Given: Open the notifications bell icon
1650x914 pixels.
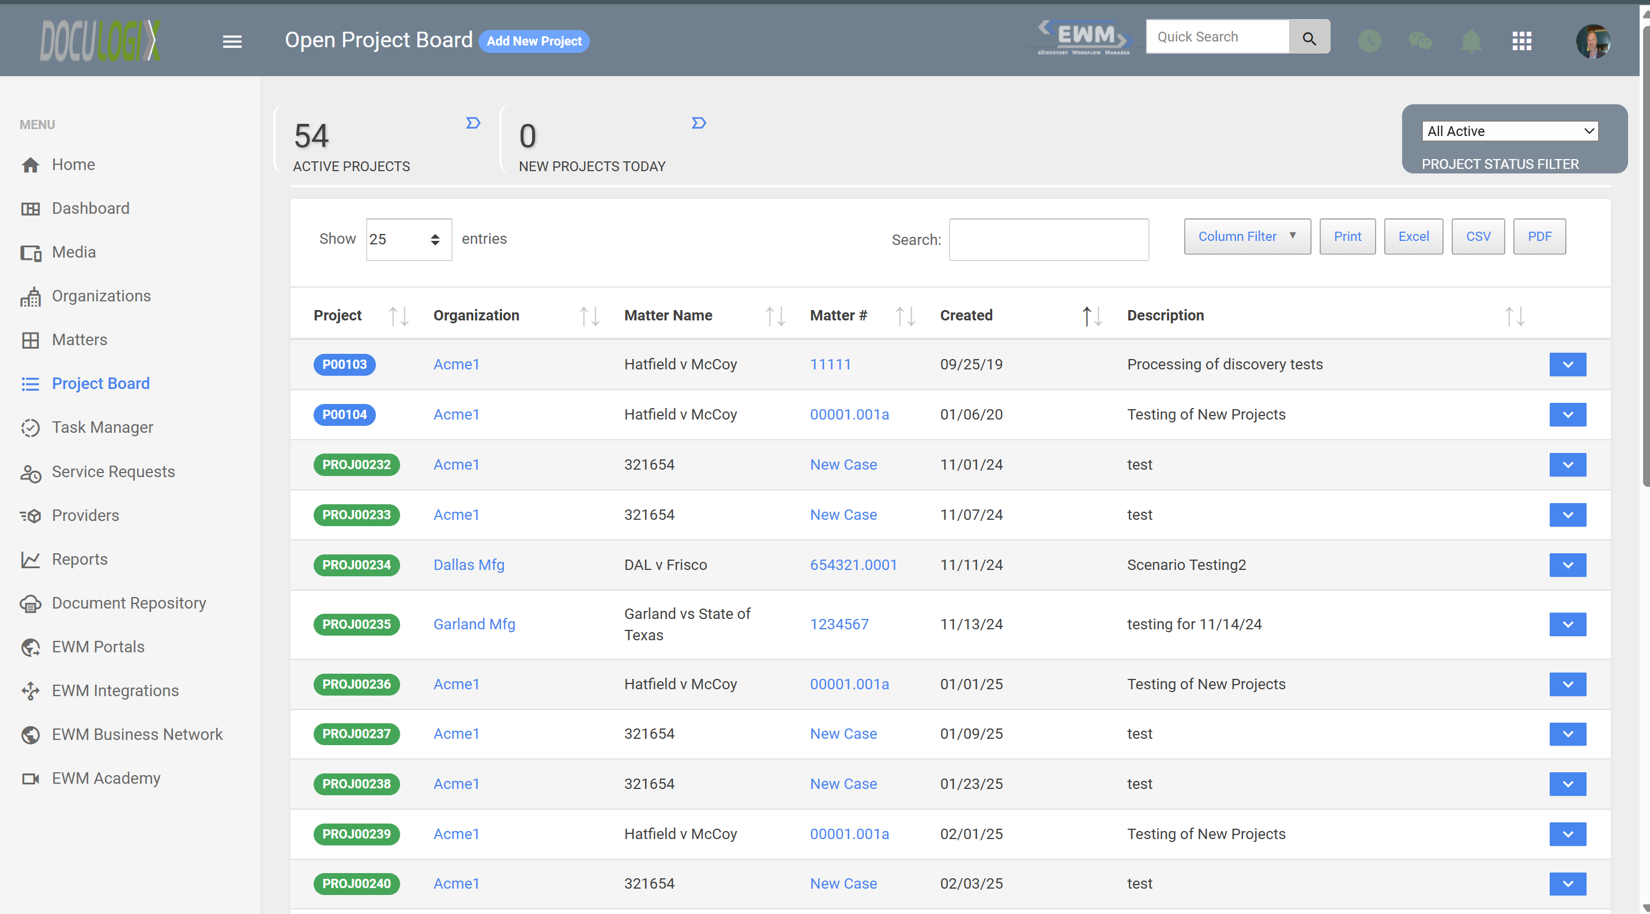Looking at the screenshot, I should (1471, 41).
